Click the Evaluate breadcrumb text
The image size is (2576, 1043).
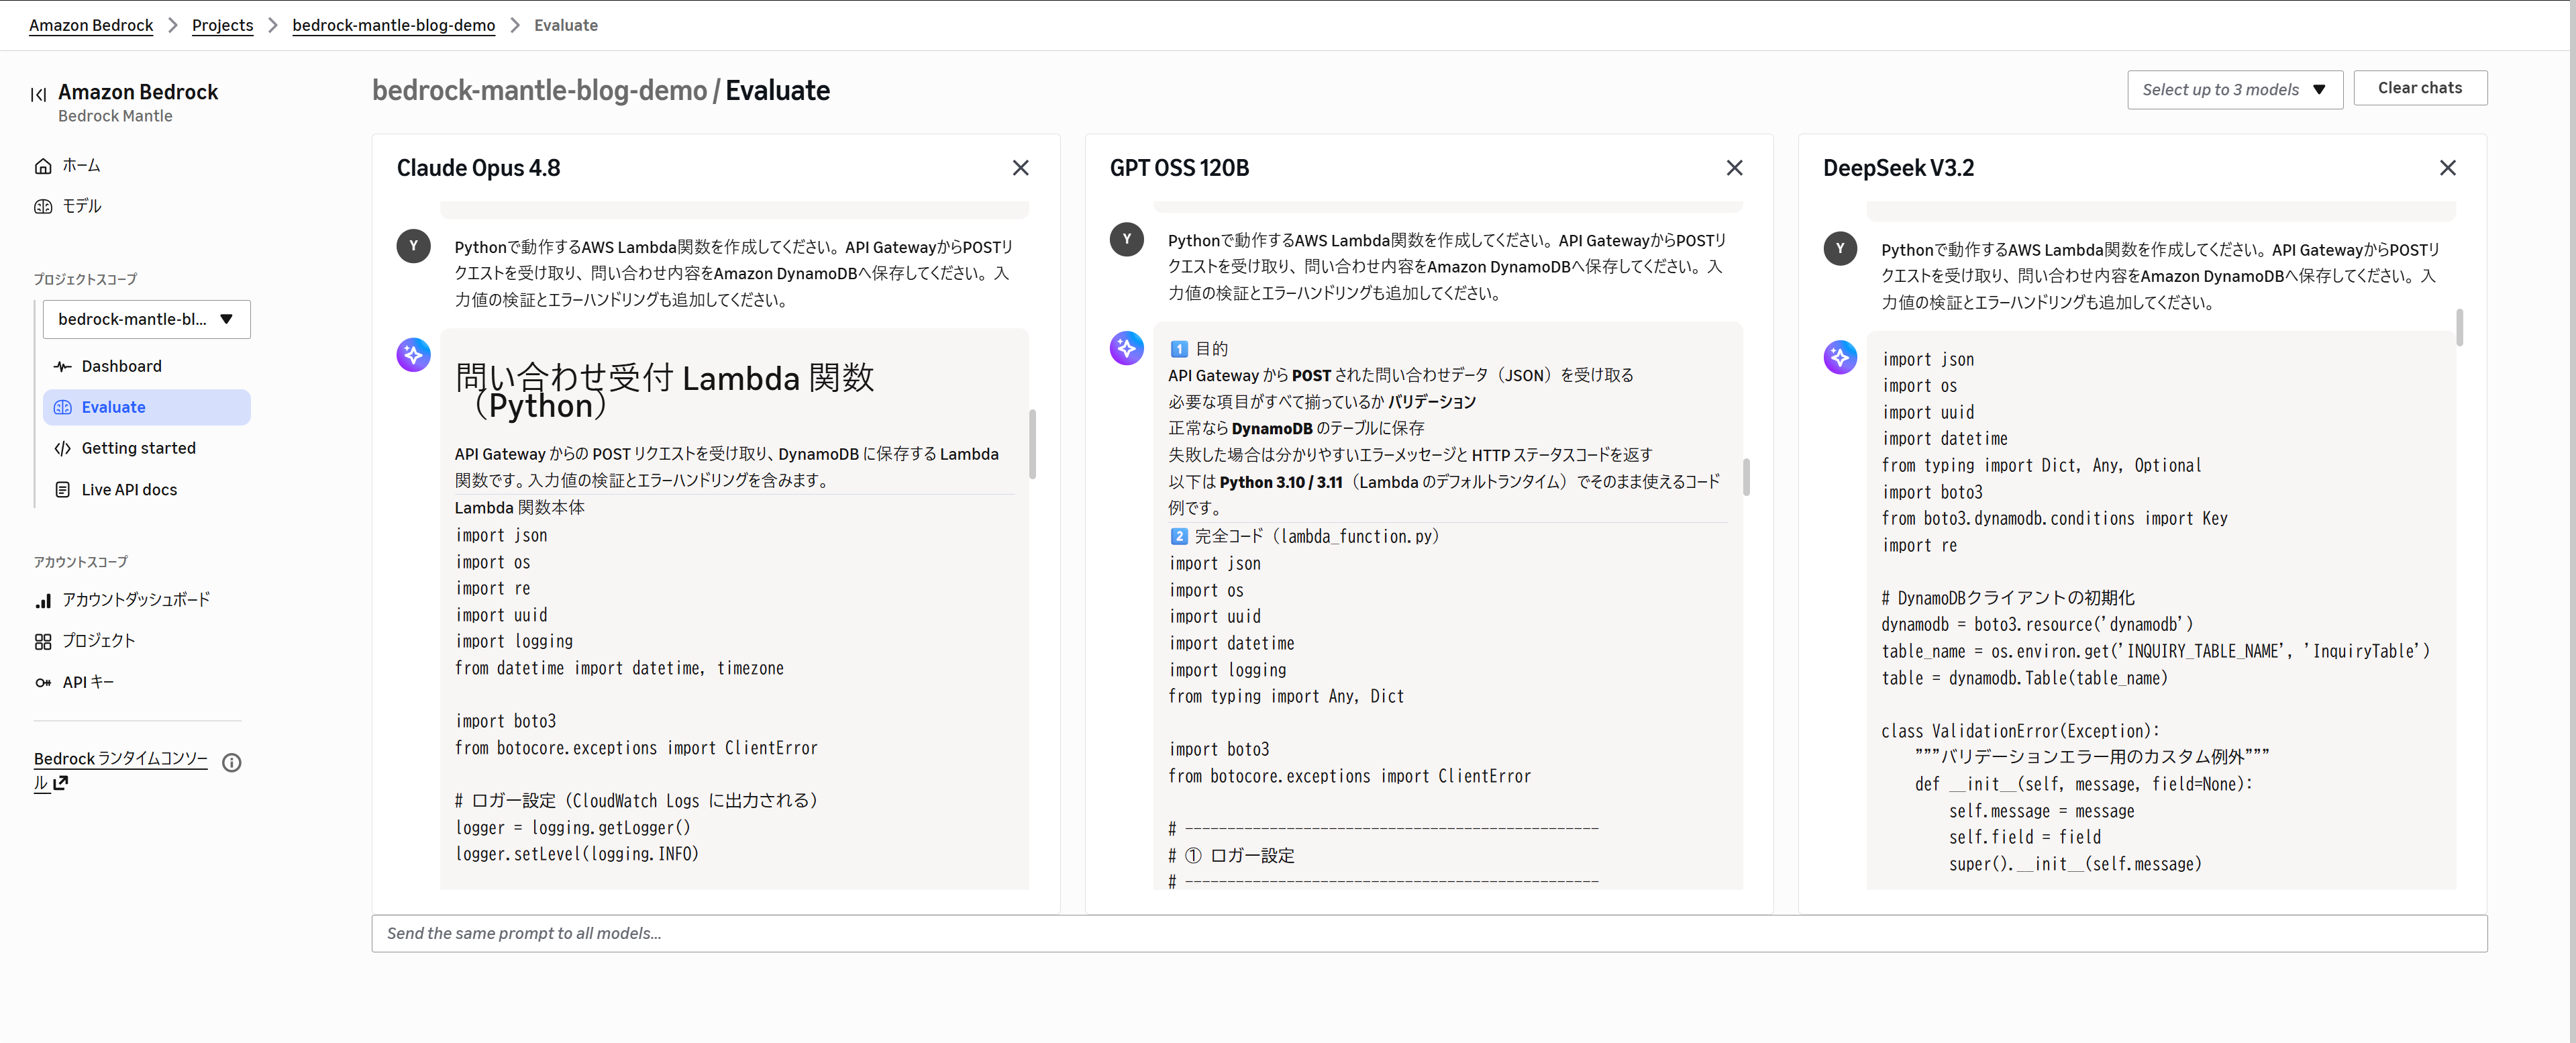pos(566,25)
